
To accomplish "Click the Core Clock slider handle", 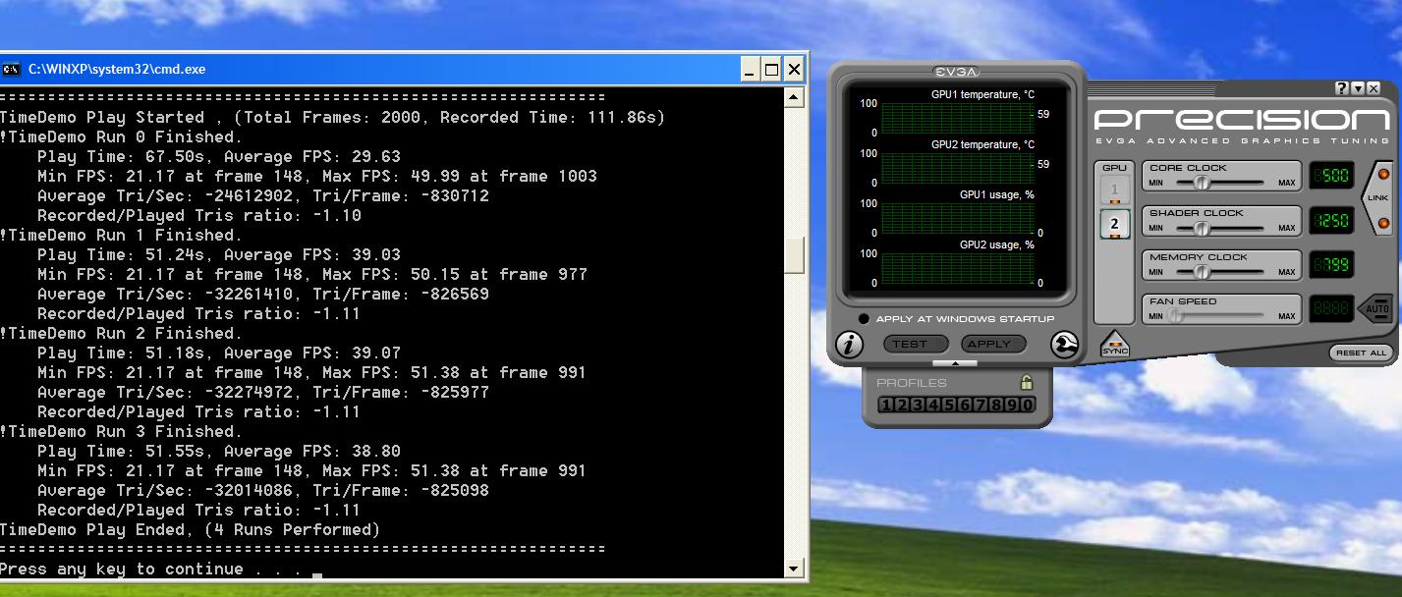I will pyautogui.click(x=1201, y=183).
